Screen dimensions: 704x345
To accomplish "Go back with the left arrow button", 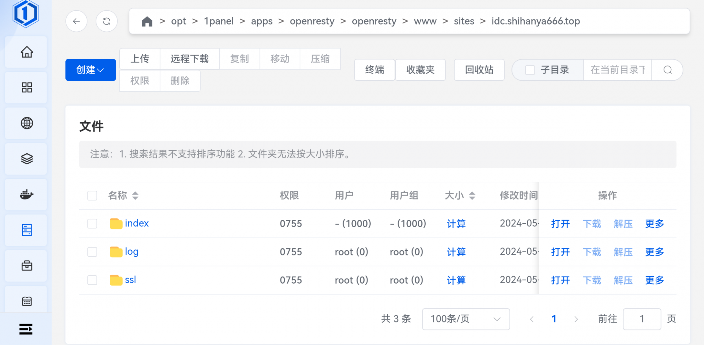I will [x=76, y=21].
